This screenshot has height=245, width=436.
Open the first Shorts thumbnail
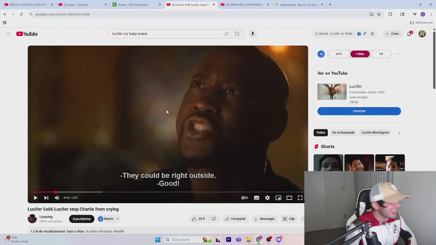(x=328, y=163)
